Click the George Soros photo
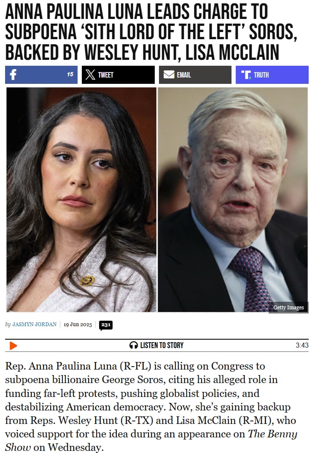 click(x=233, y=200)
